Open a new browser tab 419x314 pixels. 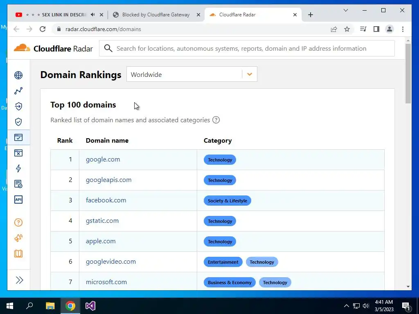310,15
